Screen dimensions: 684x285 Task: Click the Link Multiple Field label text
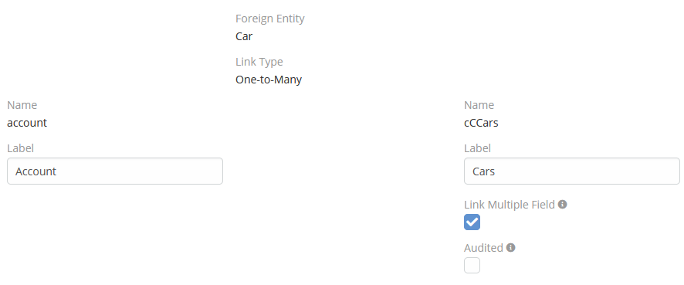tap(510, 204)
